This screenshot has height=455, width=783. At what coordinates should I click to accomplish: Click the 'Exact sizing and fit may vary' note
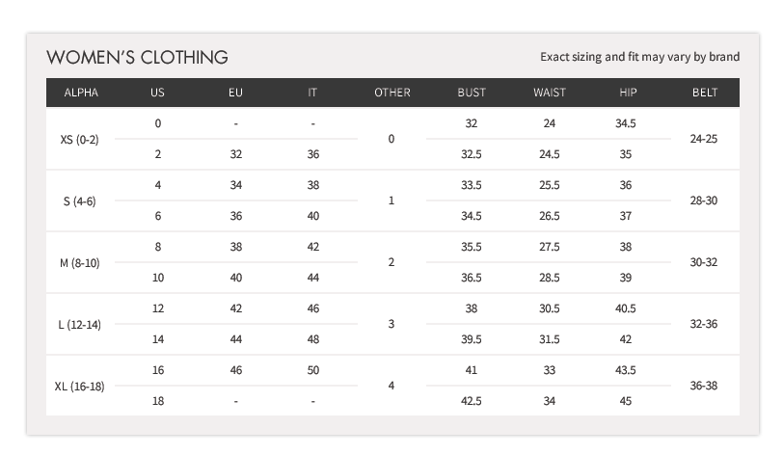640,57
